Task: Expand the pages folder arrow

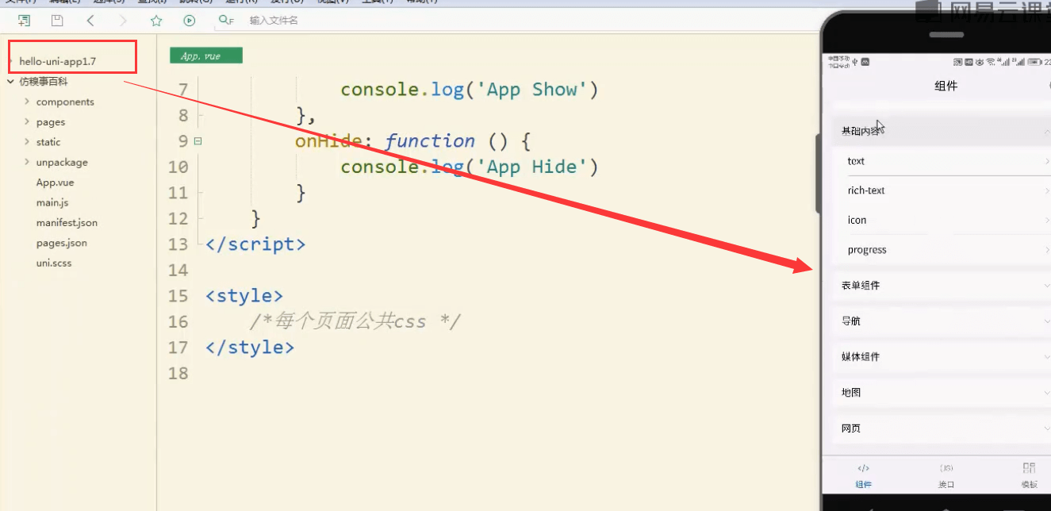Action: [x=27, y=121]
